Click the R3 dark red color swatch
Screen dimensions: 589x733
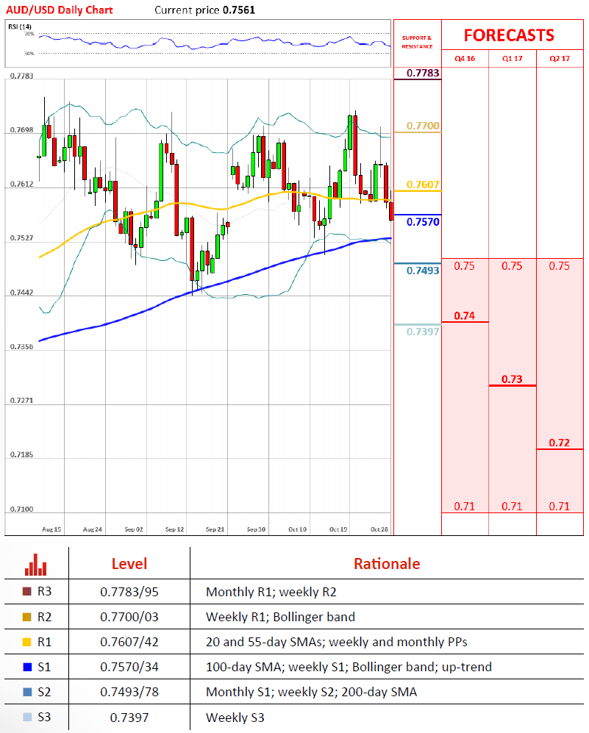(x=27, y=591)
